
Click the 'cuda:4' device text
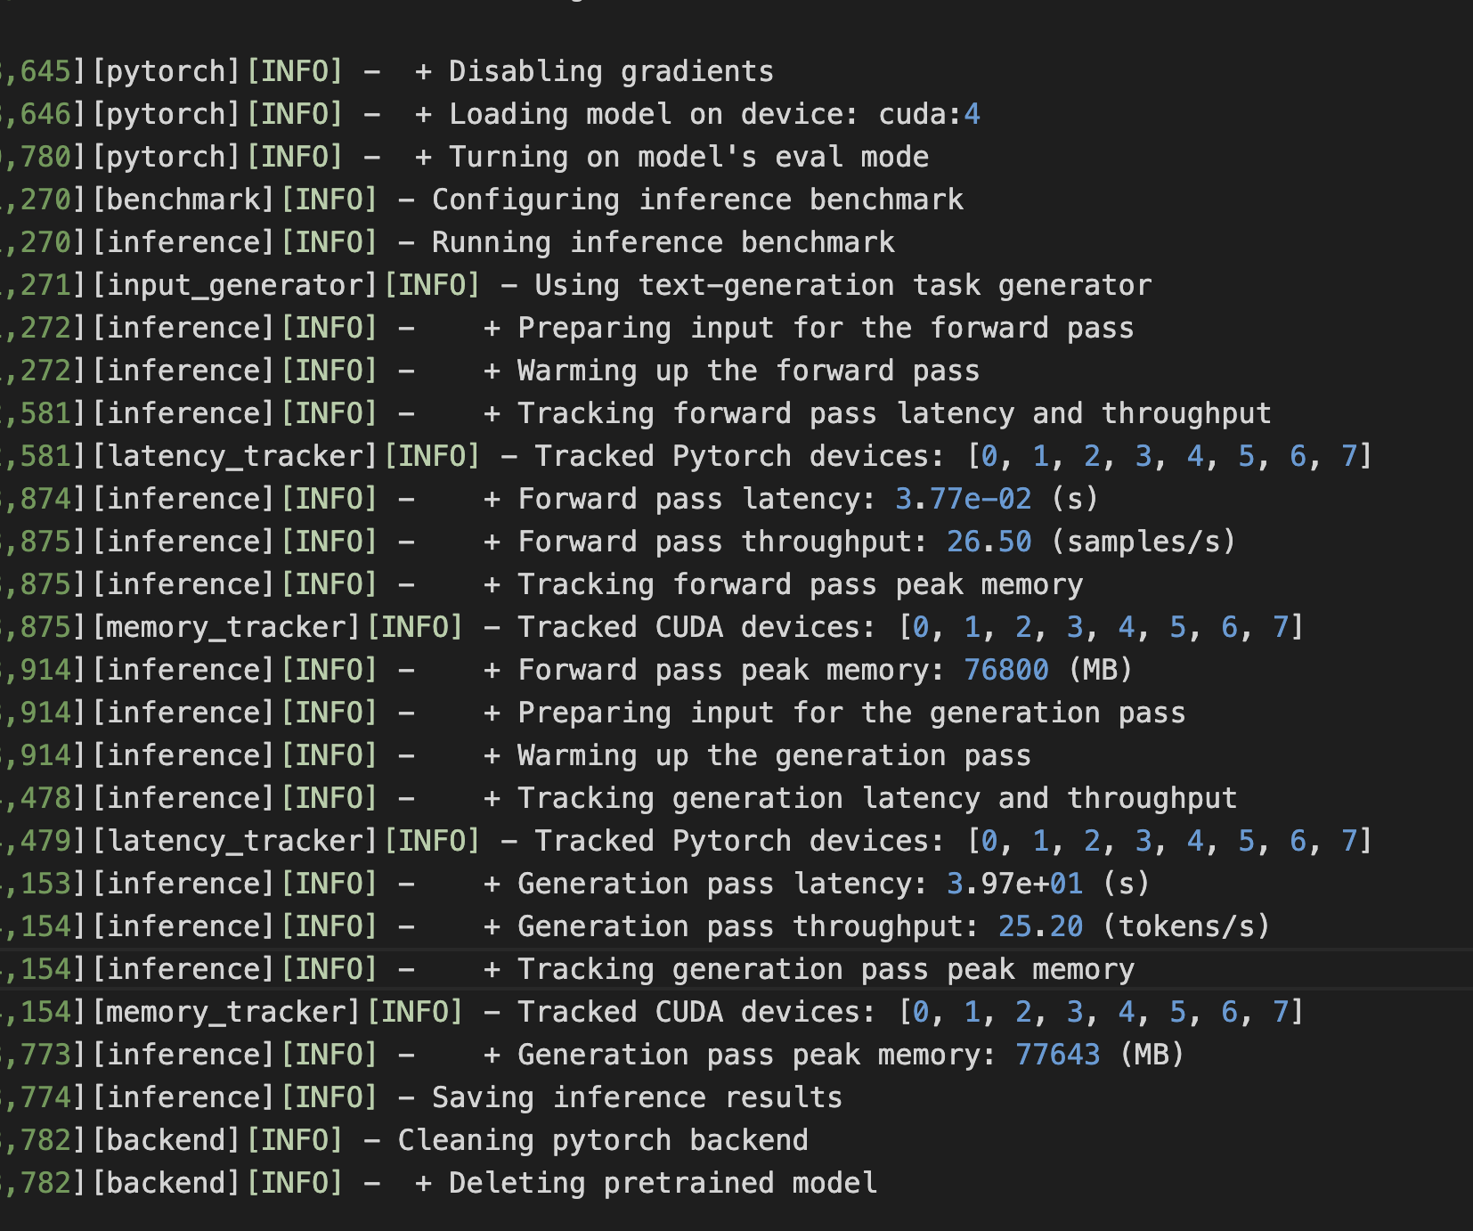click(x=929, y=114)
